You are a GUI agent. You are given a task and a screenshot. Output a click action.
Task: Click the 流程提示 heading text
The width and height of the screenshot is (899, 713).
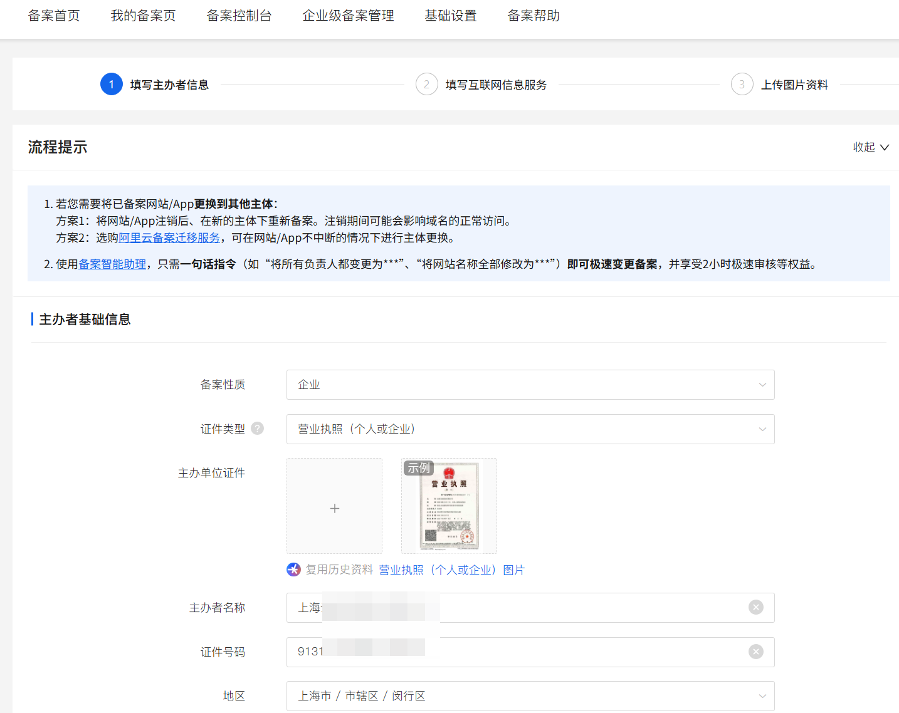tap(58, 147)
